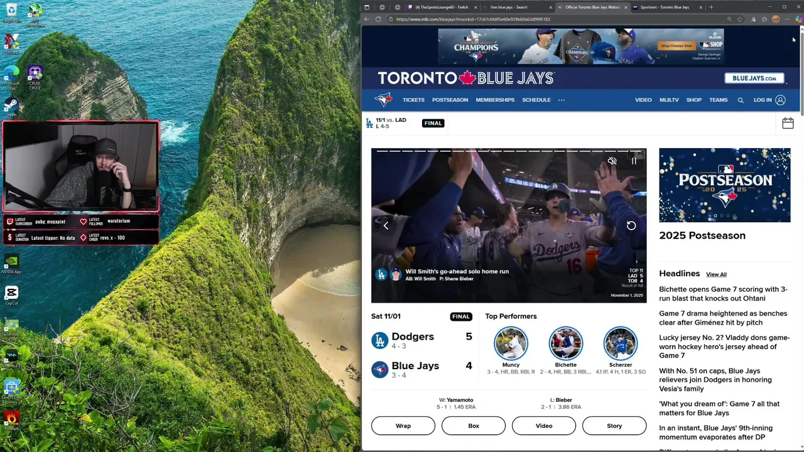The image size is (804, 452).
Task: Open the site search magnifier icon
Action: [741, 100]
